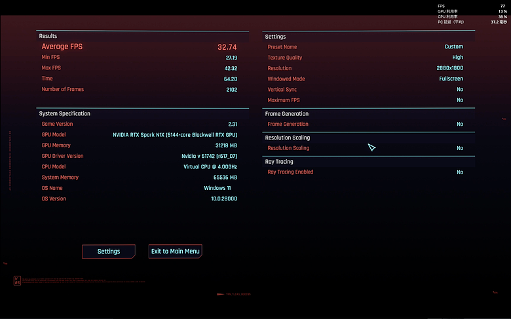Select the Average FPS value 32.74

(227, 47)
